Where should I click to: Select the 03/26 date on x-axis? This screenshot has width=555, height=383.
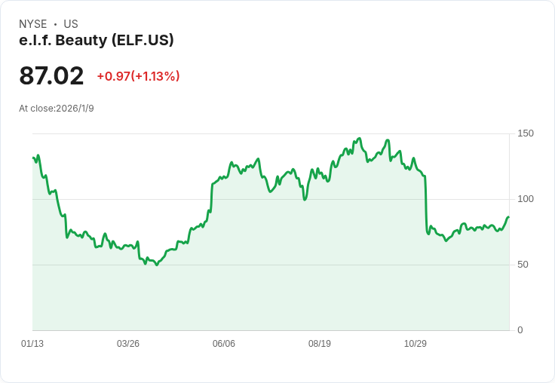coord(128,344)
